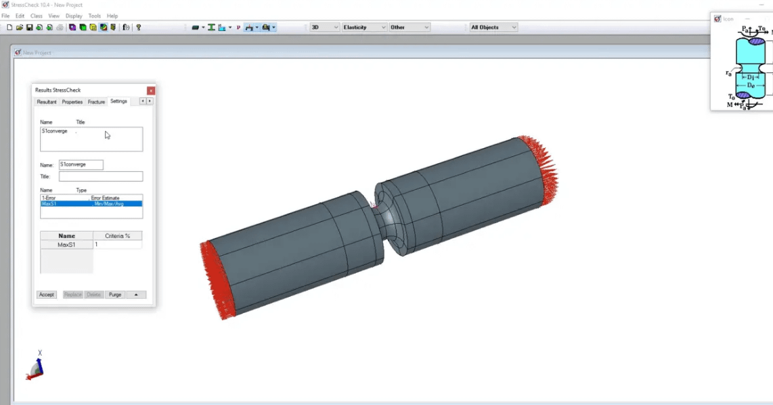Save project using the floppy disk icon
The width and height of the screenshot is (773, 405).
(30, 28)
